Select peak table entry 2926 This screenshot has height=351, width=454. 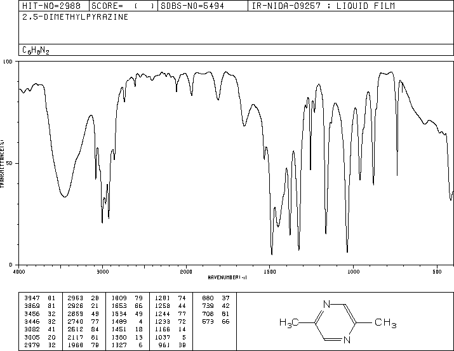76,306
